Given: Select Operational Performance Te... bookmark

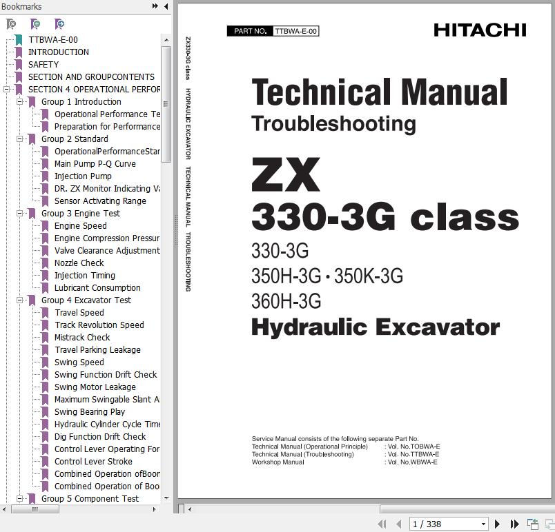Looking at the screenshot, I should (x=107, y=114).
